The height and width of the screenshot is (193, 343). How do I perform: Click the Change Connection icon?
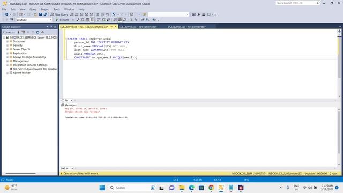coord(12,20)
